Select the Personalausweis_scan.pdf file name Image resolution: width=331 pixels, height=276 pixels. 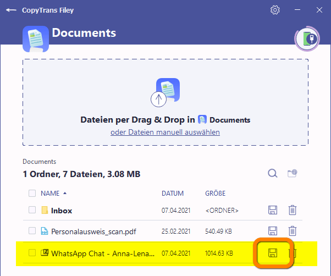[93, 231]
